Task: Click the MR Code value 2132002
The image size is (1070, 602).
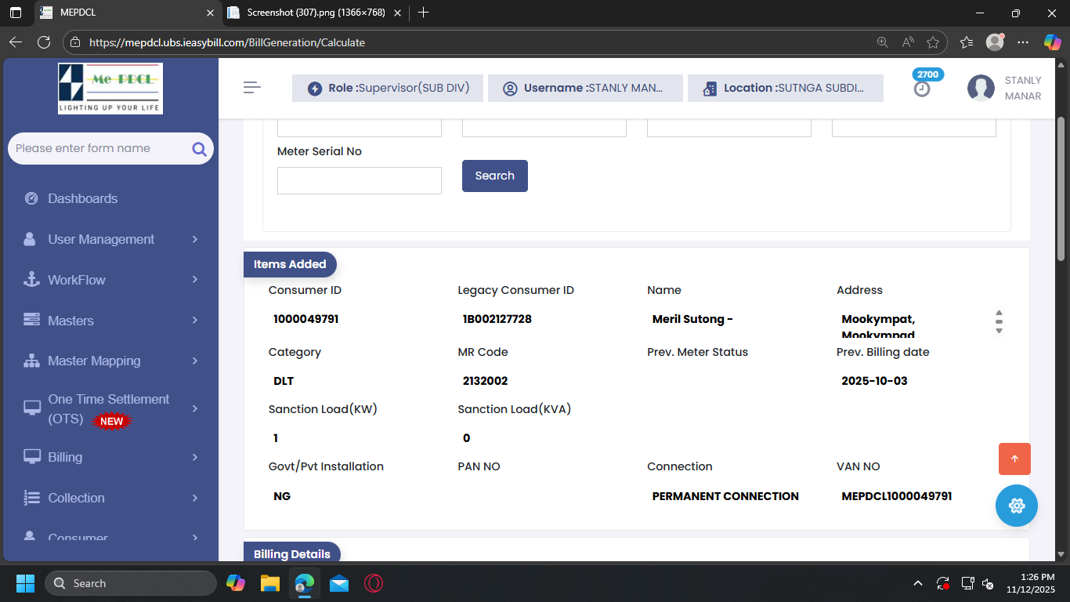Action: (x=486, y=381)
